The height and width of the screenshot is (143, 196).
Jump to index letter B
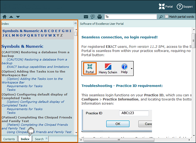[46, 31]
